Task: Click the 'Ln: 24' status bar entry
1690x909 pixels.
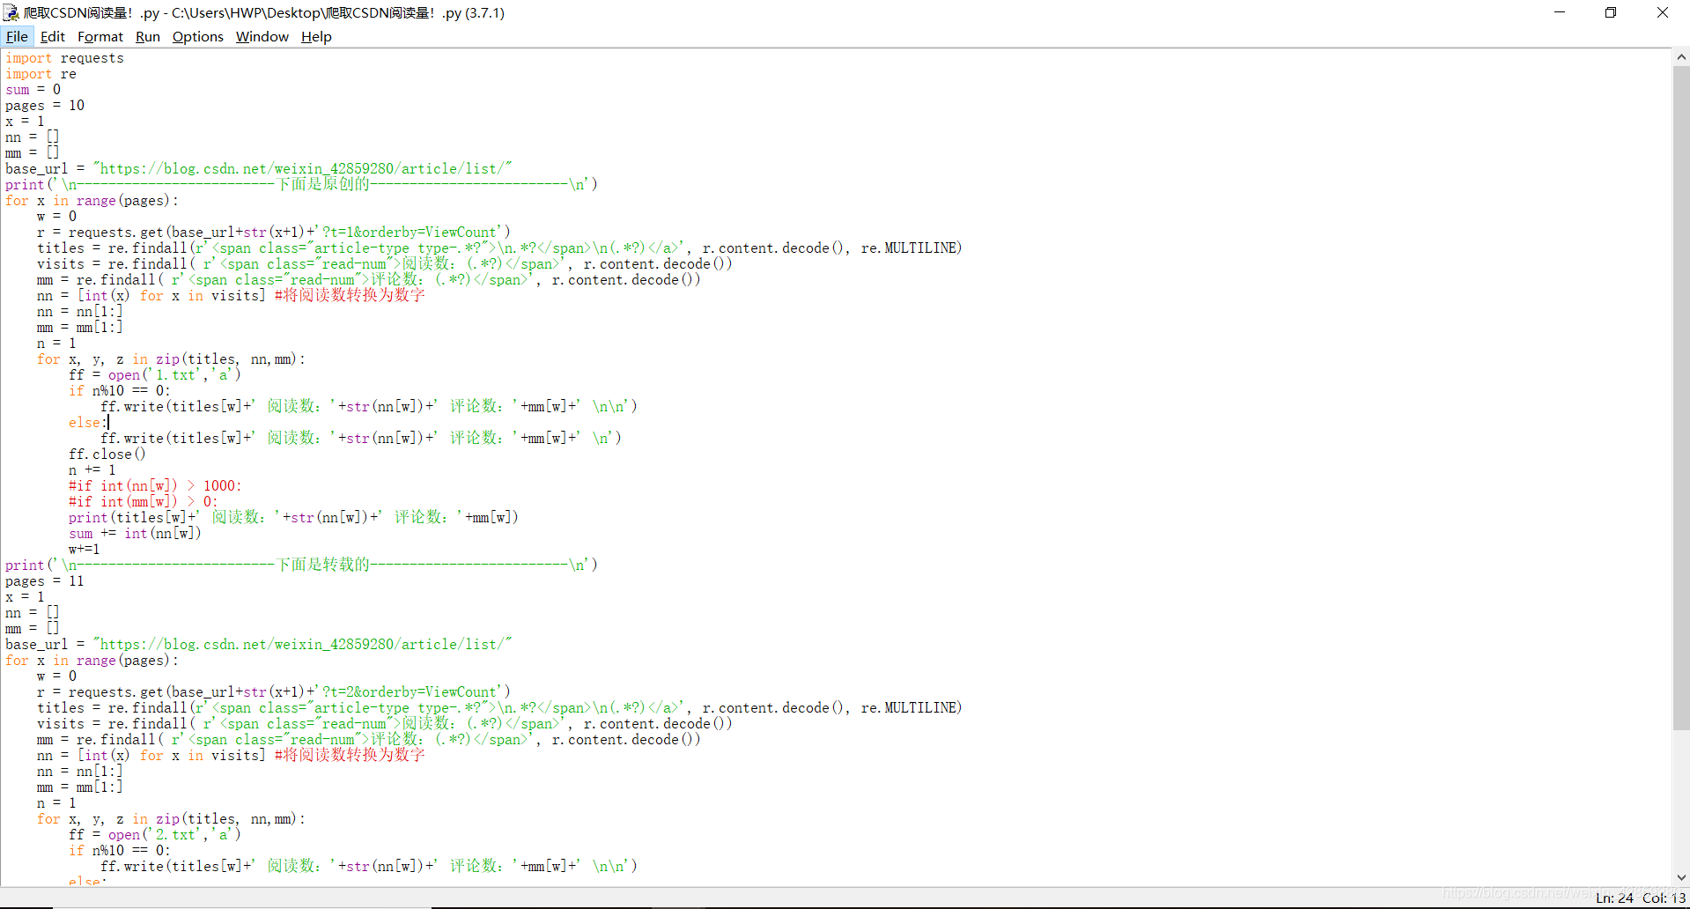Action: click(1614, 898)
